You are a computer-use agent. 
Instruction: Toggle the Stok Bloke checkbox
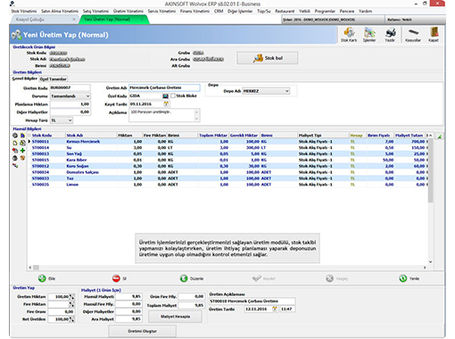point(173,96)
